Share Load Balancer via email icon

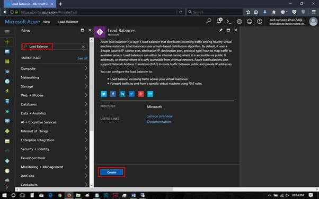[x=150, y=94]
